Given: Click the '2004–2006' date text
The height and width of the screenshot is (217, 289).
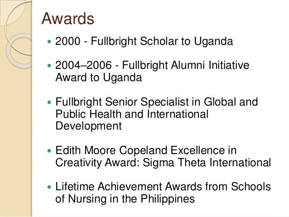Looking at the screenshot, I should tap(83, 65).
